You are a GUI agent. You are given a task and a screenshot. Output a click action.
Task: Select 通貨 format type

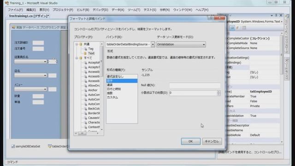(x=122, y=85)
